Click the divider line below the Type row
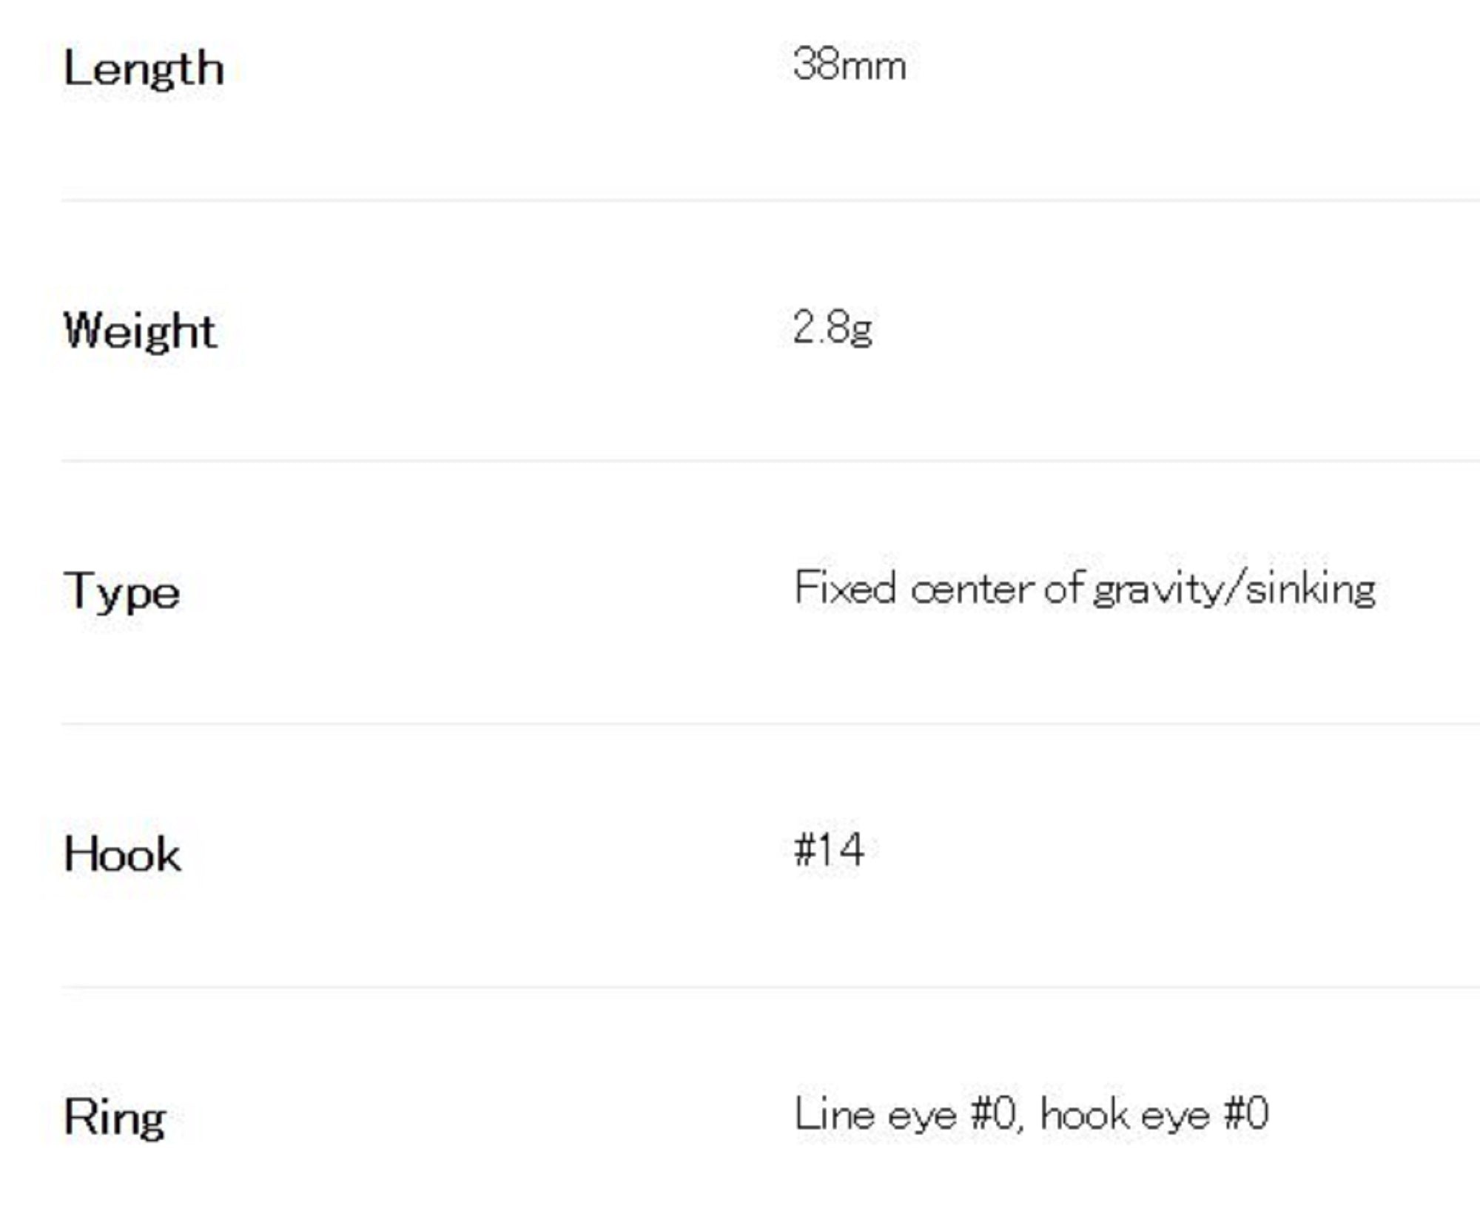 (770, 724)
